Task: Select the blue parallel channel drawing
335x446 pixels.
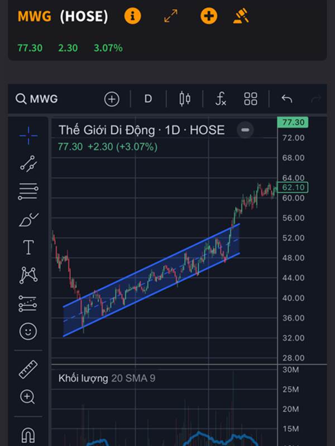Action: coord(151,280)
